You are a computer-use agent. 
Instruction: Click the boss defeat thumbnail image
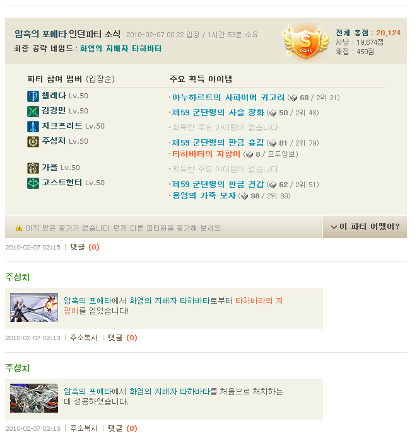(34, 398)
